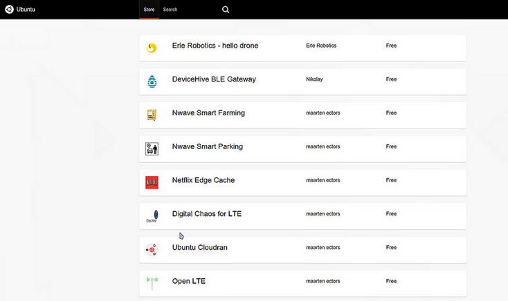This screenshot has height=301, width=508.
Task: Click the magnifying glass search icon
Action: (x=226, y=10)
